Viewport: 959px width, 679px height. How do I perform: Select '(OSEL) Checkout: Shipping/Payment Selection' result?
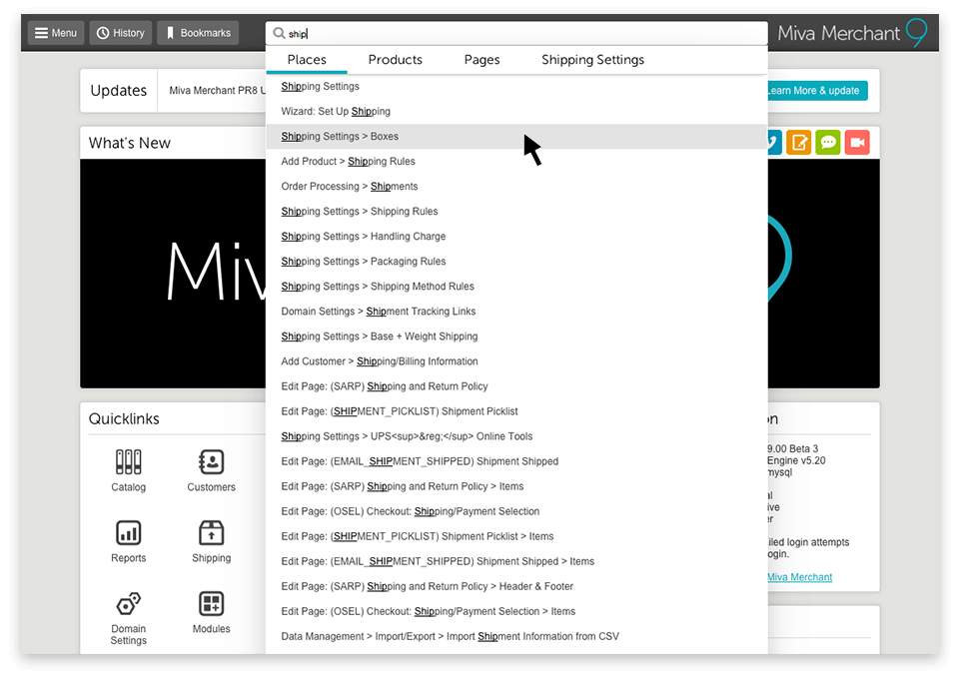click(x=516, y=512)
